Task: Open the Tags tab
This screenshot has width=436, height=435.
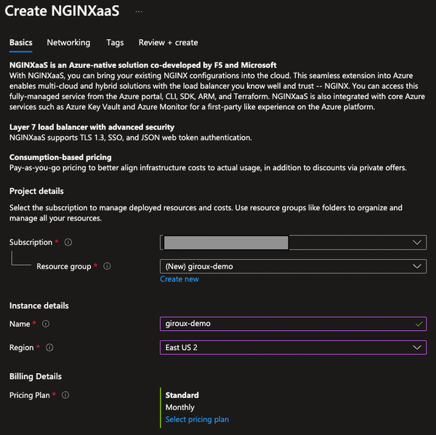Action: (115, 43)
